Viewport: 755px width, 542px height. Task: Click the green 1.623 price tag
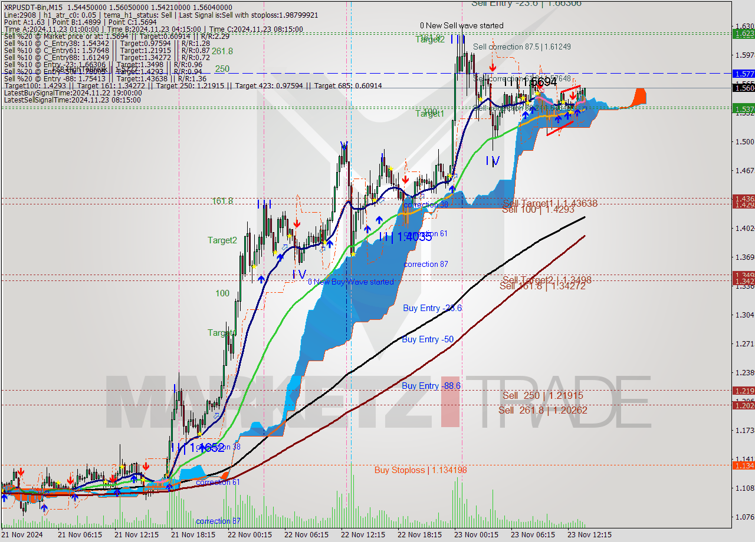point(743,34)
